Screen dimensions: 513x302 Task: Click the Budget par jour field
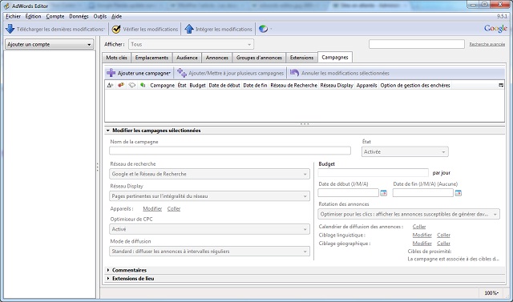point(373,172)
